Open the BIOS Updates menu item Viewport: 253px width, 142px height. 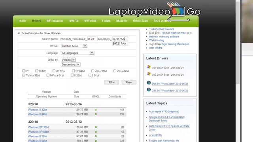coord(162,21)
